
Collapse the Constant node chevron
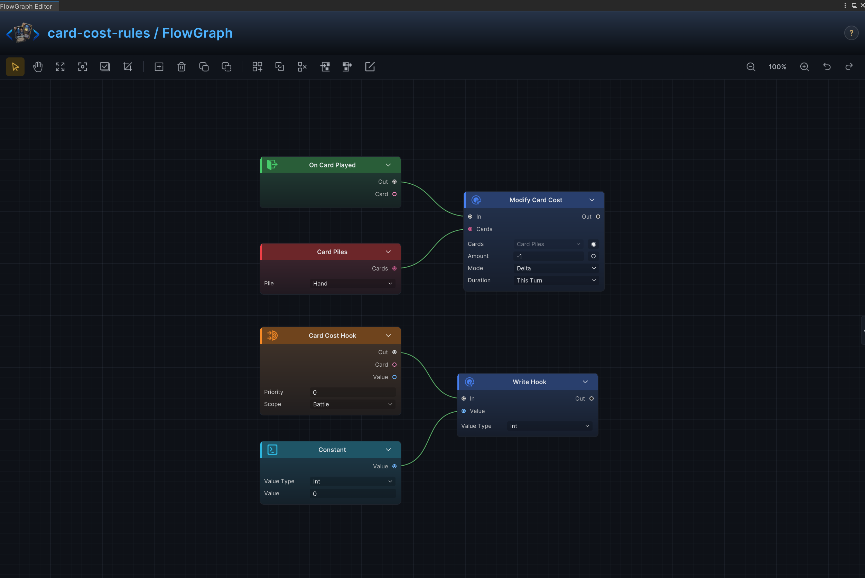[388, 450]
